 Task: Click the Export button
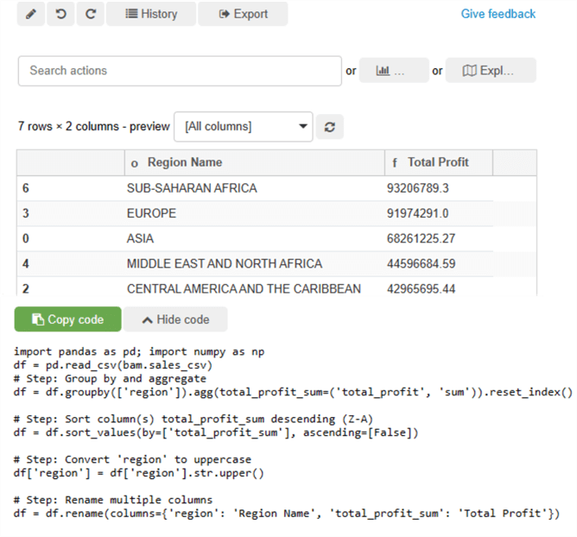click(243, 14)
